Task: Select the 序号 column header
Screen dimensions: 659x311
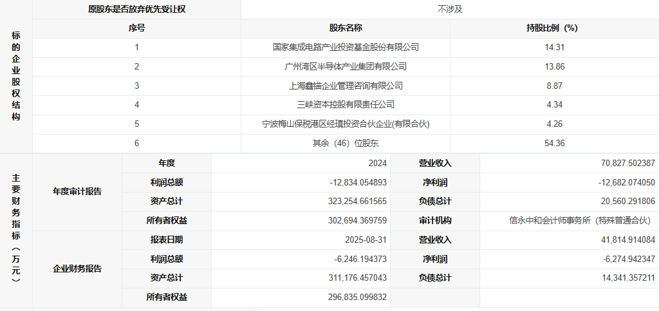Action: click(x=136, y=28)
